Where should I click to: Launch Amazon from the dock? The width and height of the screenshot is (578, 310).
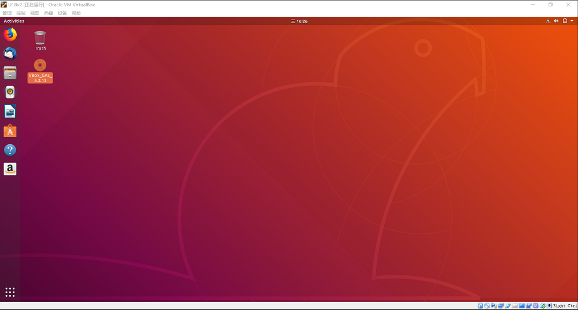pyautogui.click(x=10, y=169)
